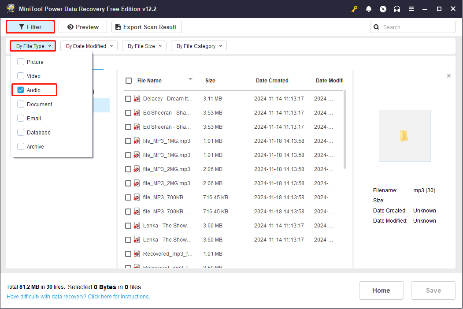
Task: Open headphones support icon
Action: click(x=397, y=9)
